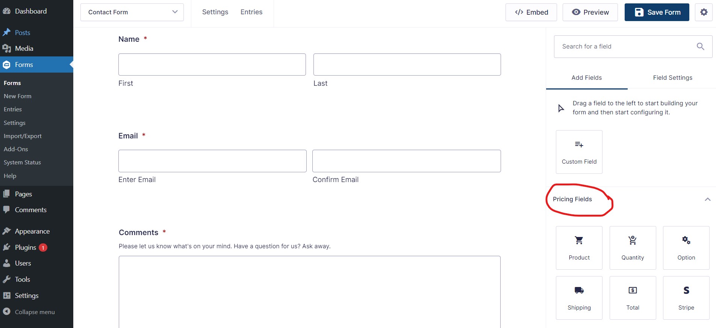716x328 pixels.
Task: Open Settings in Forms submenu
Action: tap(15, 123)
